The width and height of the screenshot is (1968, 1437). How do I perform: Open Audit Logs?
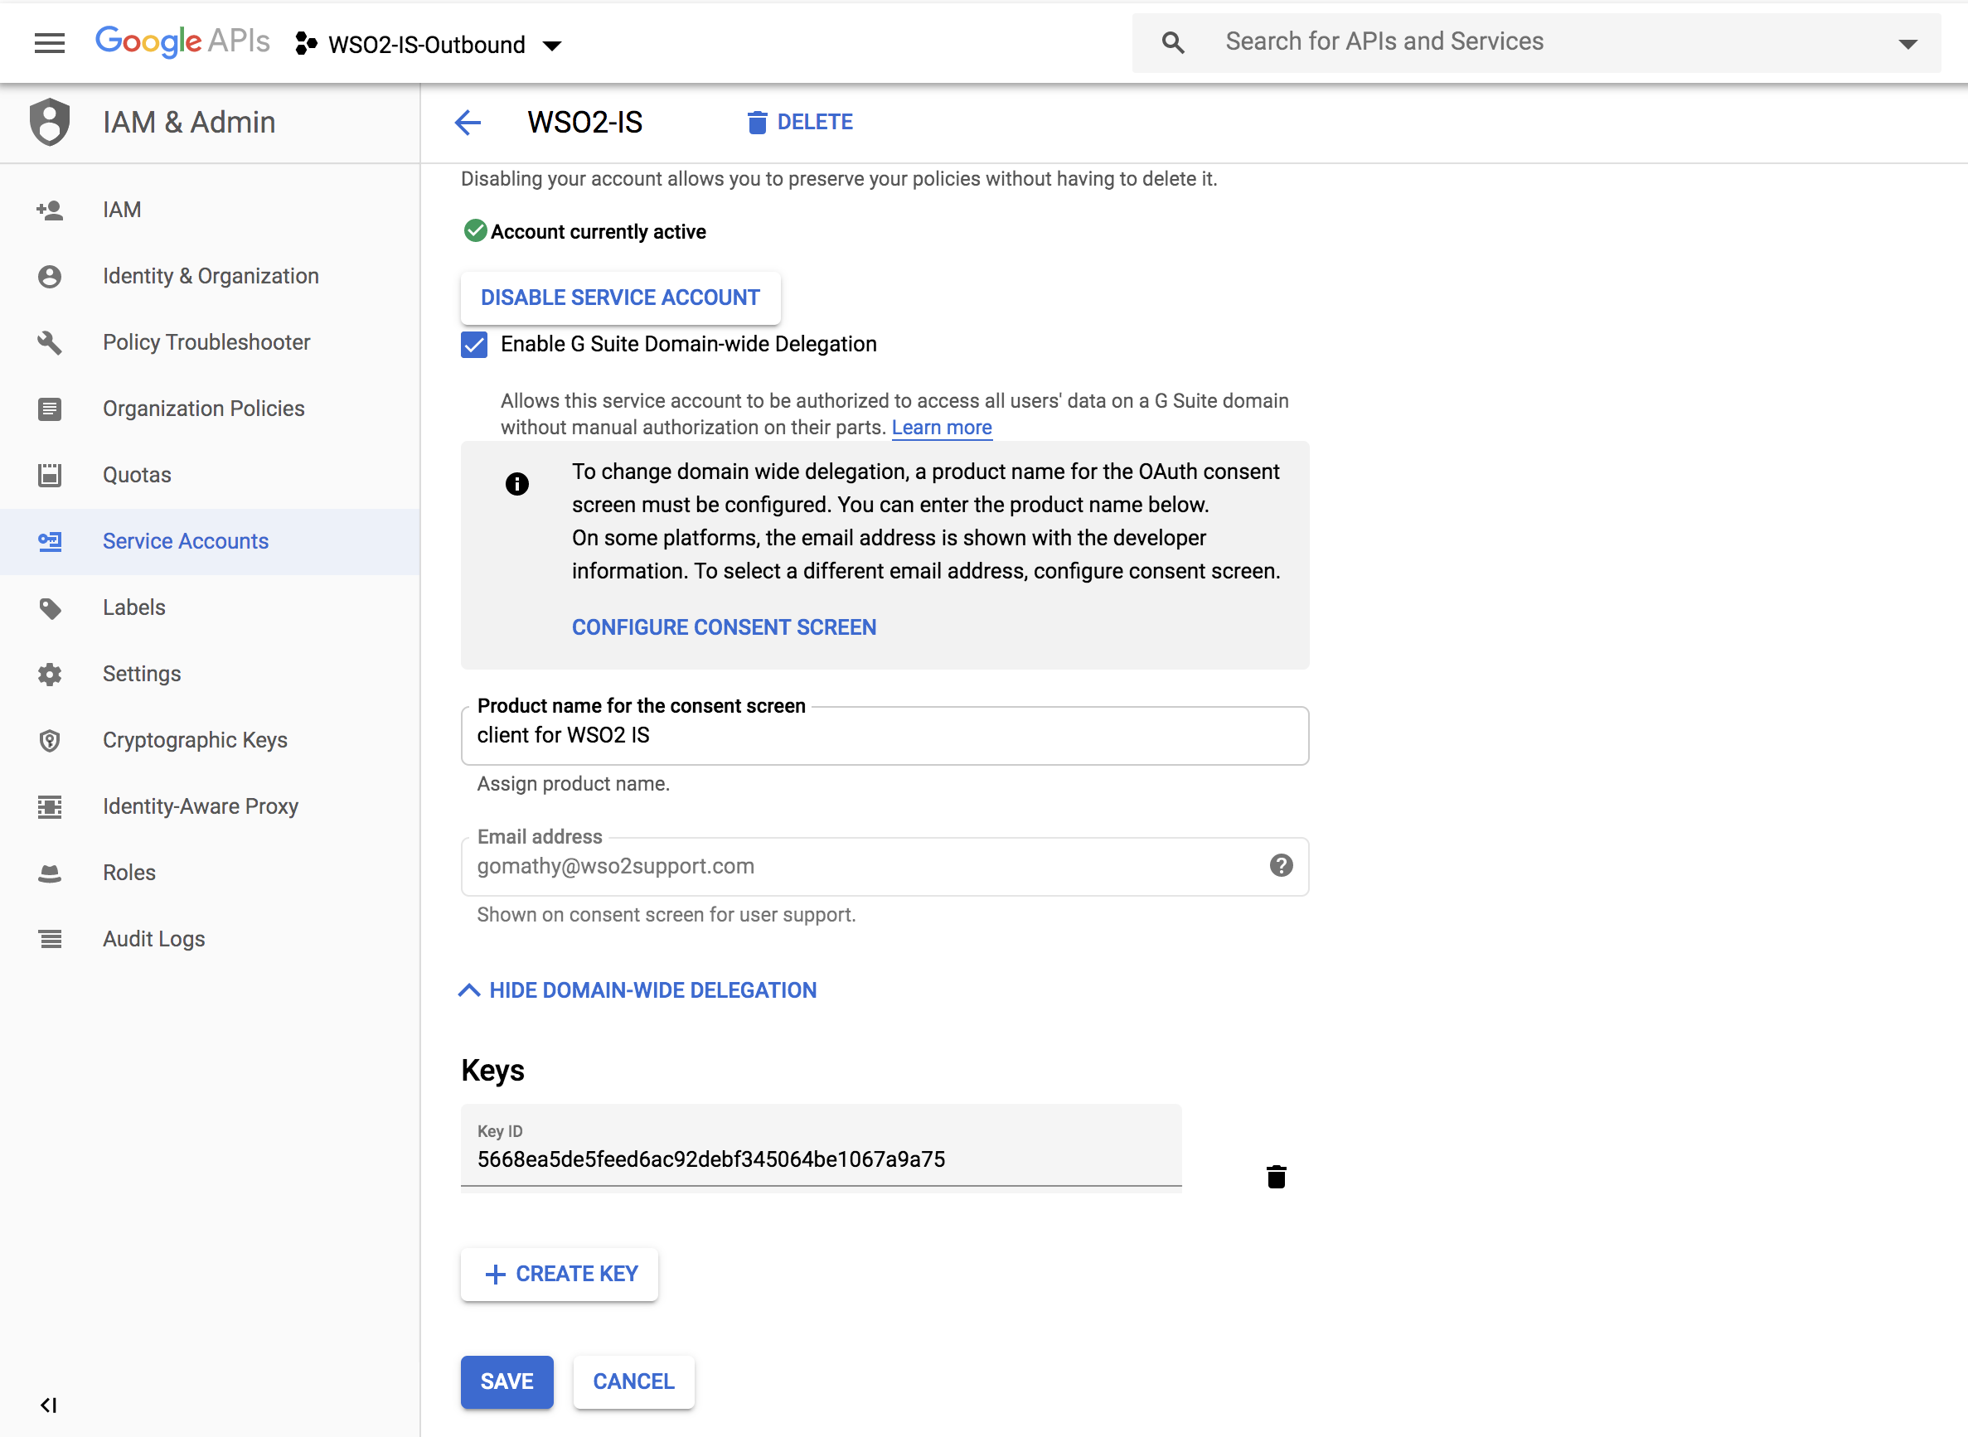tap(210, 939)
